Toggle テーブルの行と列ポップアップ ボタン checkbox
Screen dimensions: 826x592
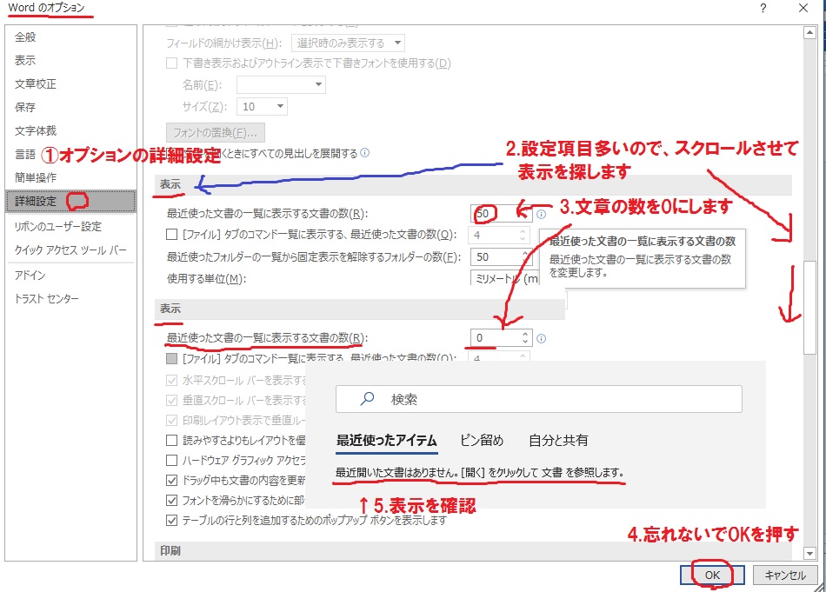click(172, 521)
